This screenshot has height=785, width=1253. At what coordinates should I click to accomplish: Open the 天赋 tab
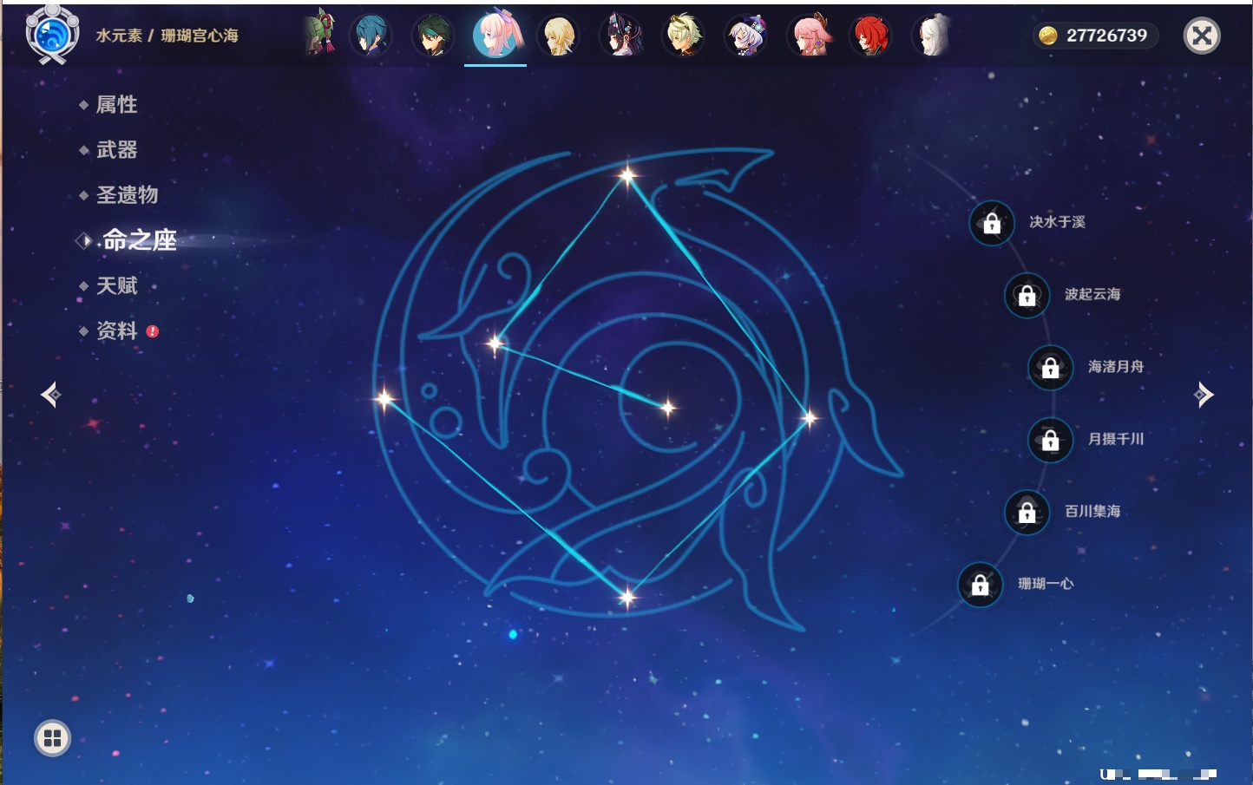click(116, 285)
